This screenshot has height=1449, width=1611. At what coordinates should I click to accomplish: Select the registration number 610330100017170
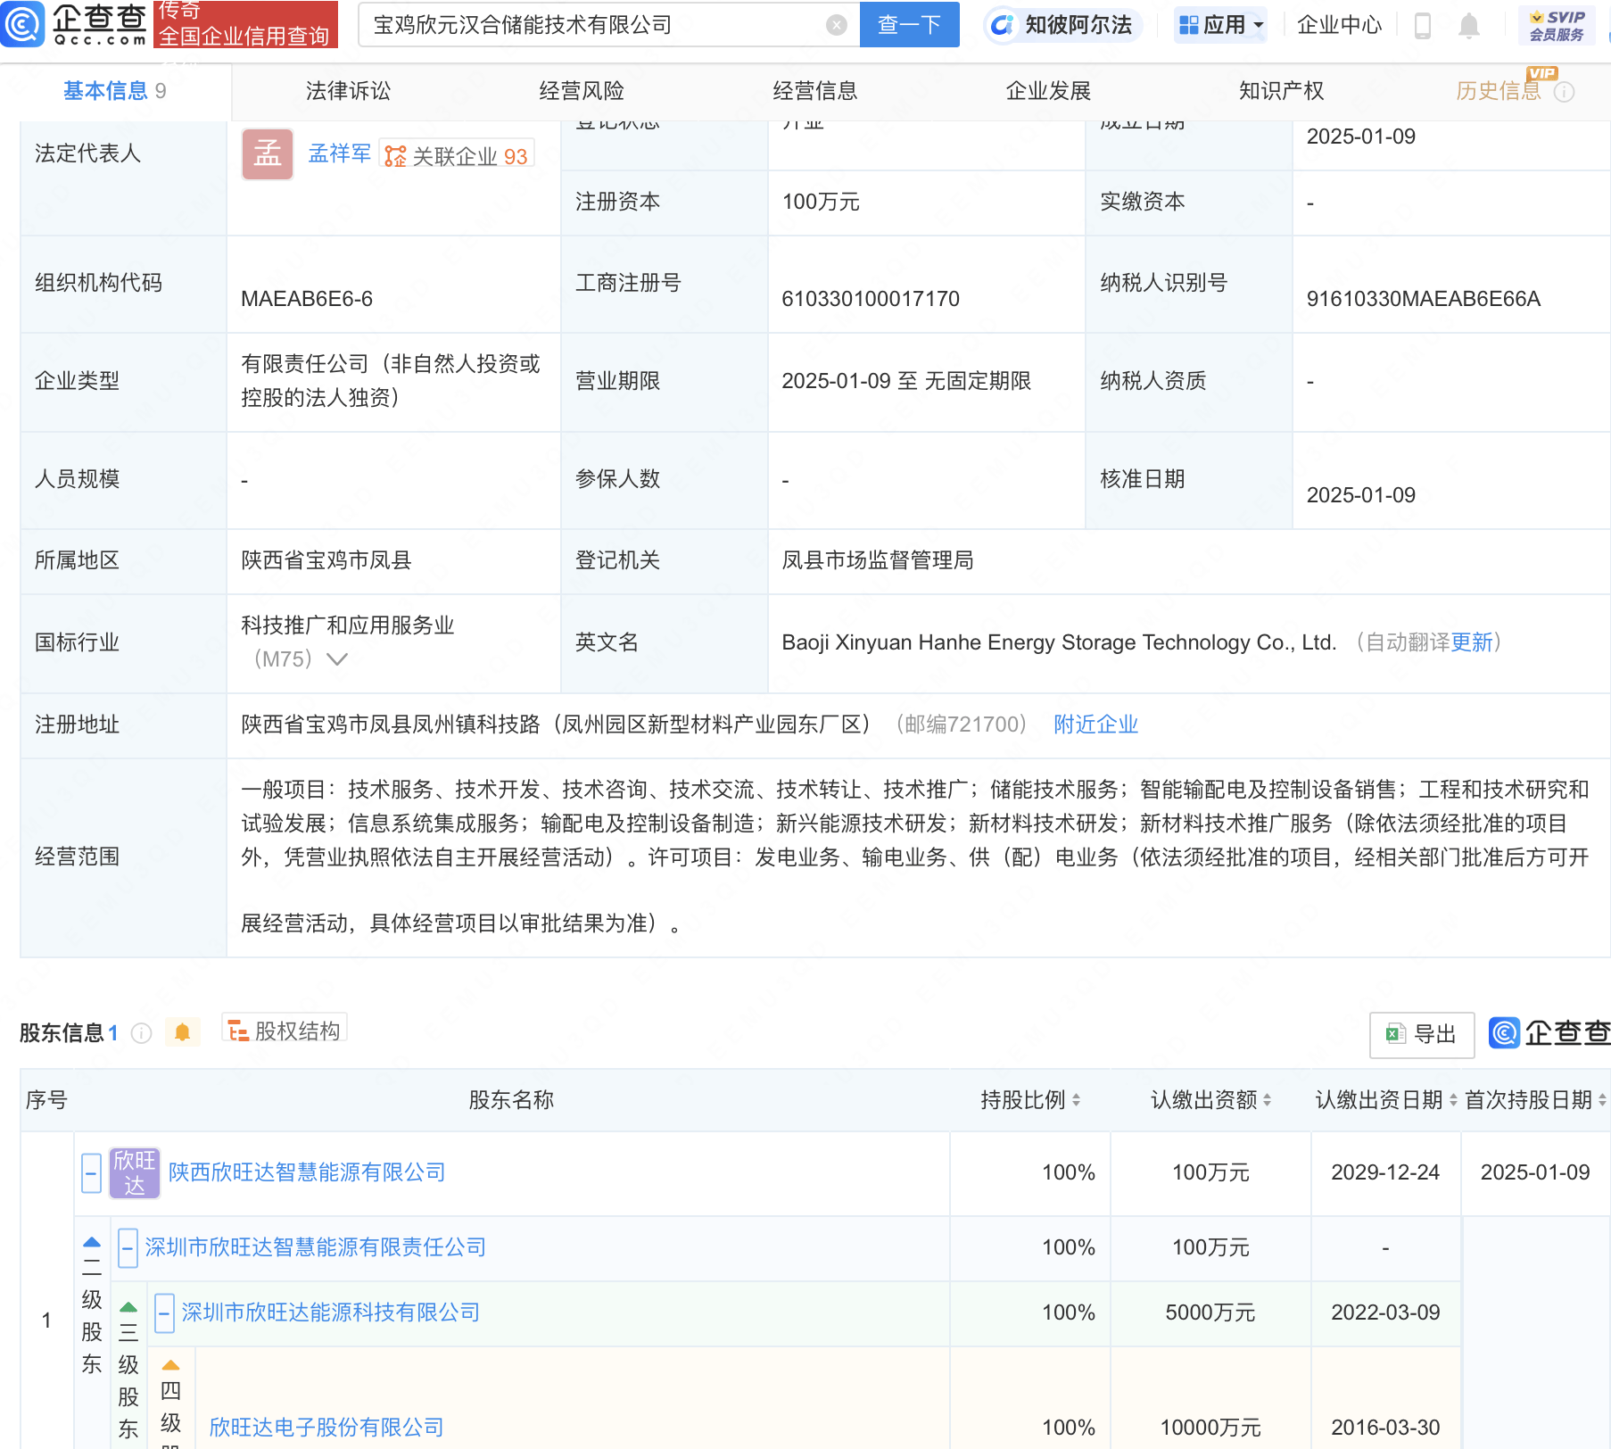pyautogui.click(x=871, y=299)
